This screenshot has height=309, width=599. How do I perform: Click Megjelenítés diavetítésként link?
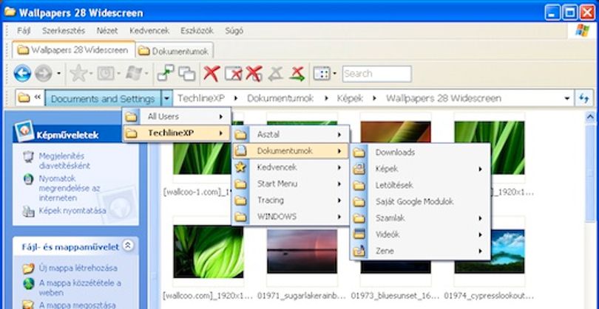64,161
